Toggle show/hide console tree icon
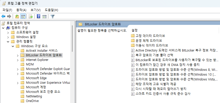The width and height of the screenshot is (220, 103). pos(23,16)
